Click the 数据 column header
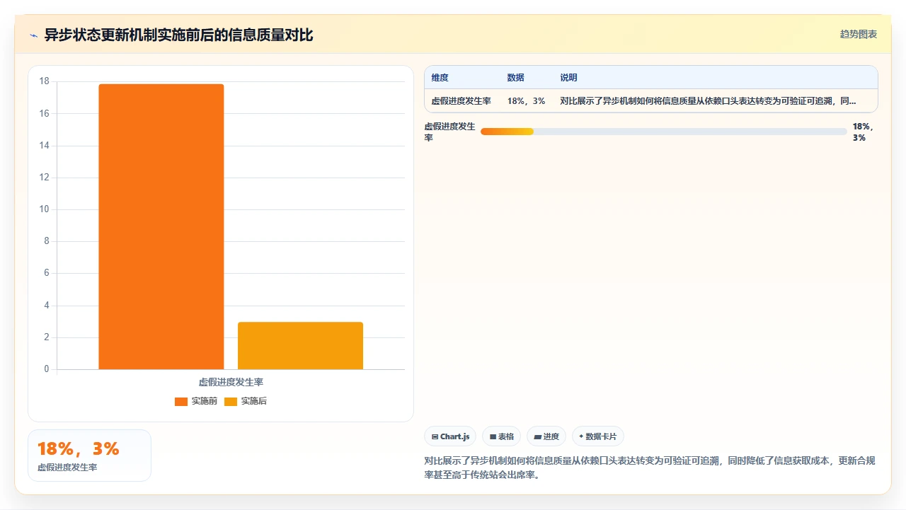This screenshot has height=510, width=906. coord(516,78)
